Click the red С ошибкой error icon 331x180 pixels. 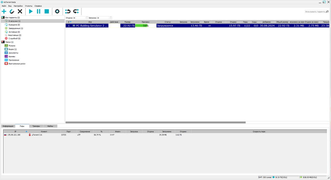coord(6,38)
